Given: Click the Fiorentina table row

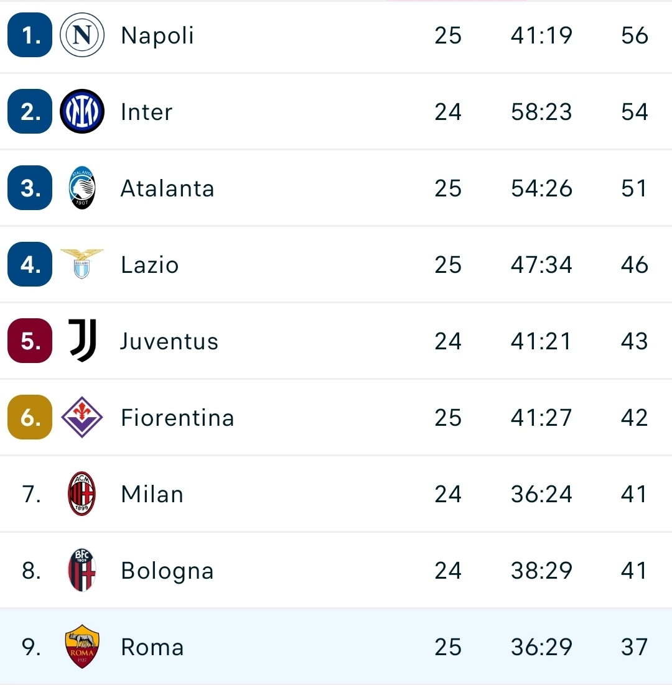Looking at the screenshot, I should coord(336,417).
